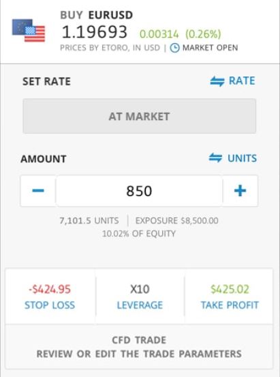This screenshot has height=377, width=280.
Task: Click the X10 leverage value
Action: pyautogui.click(x=140, y=290)
